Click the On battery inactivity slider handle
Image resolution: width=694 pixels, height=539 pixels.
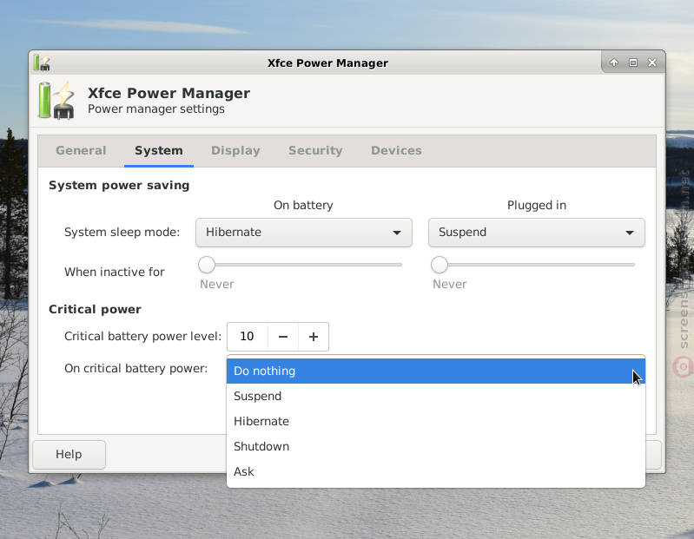[x=206, y=265]
